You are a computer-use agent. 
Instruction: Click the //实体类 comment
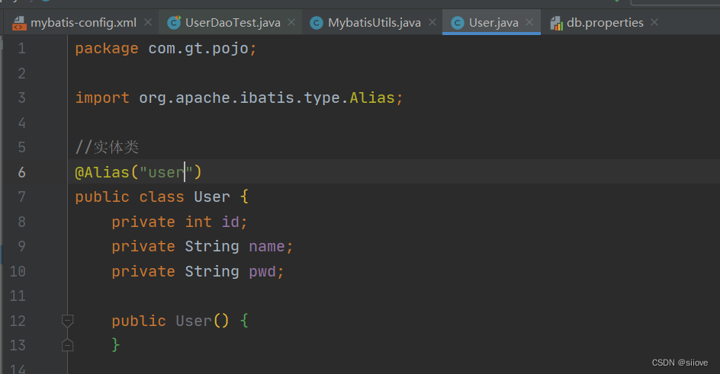(x=107, y=147)
